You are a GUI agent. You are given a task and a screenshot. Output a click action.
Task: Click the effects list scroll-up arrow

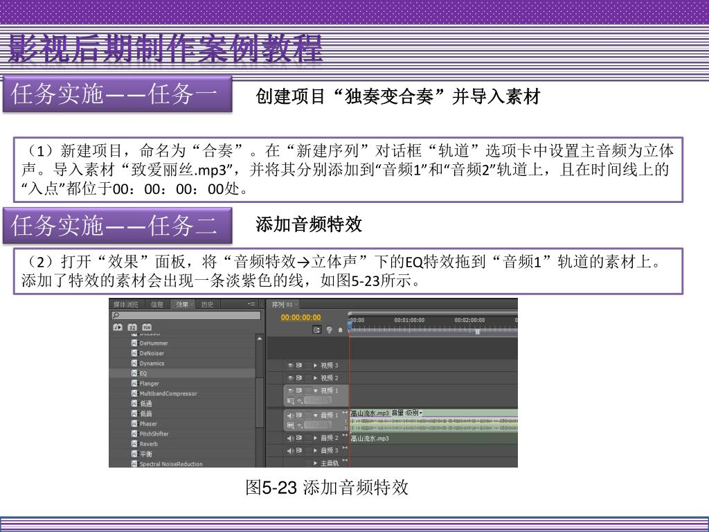tap(260, 338)
